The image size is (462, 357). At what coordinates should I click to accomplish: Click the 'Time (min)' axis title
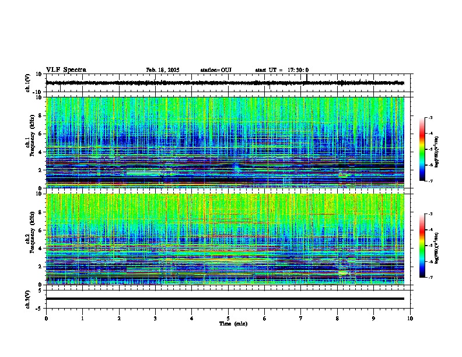(233, 324)
